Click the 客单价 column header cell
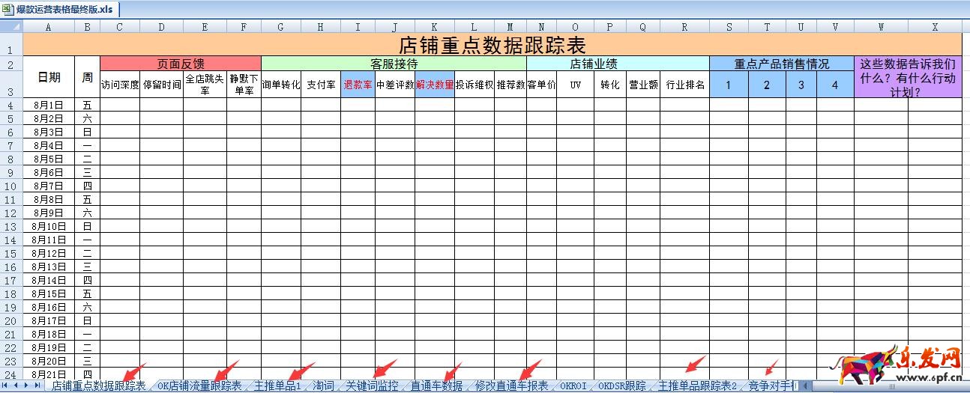The image size is (970, 393). (x=541, y=85)
